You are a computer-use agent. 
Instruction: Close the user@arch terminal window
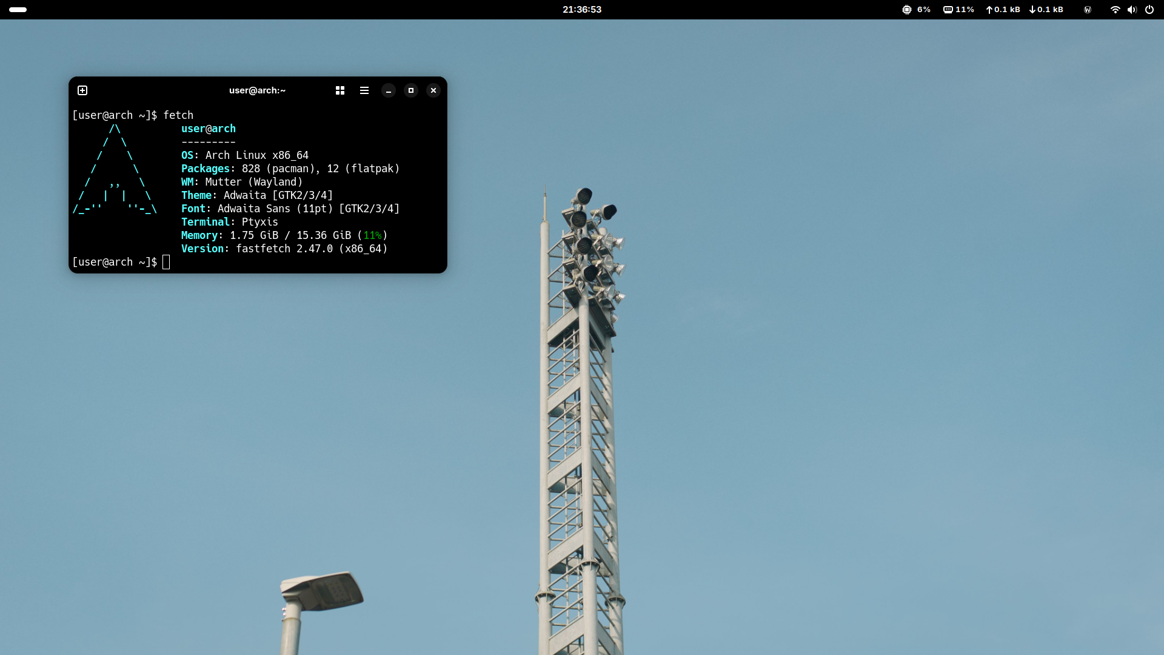433,90
